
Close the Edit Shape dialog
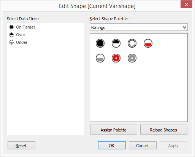tap(186, 5)
